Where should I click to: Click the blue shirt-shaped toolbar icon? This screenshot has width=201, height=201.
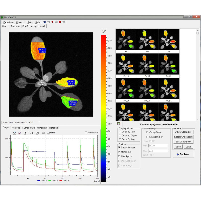[45, 22]
